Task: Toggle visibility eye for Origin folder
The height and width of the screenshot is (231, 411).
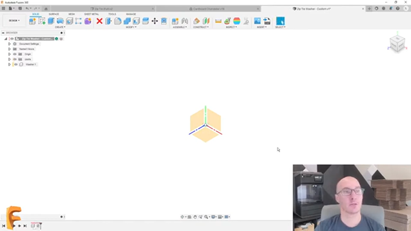Action: tap(15, 54)
